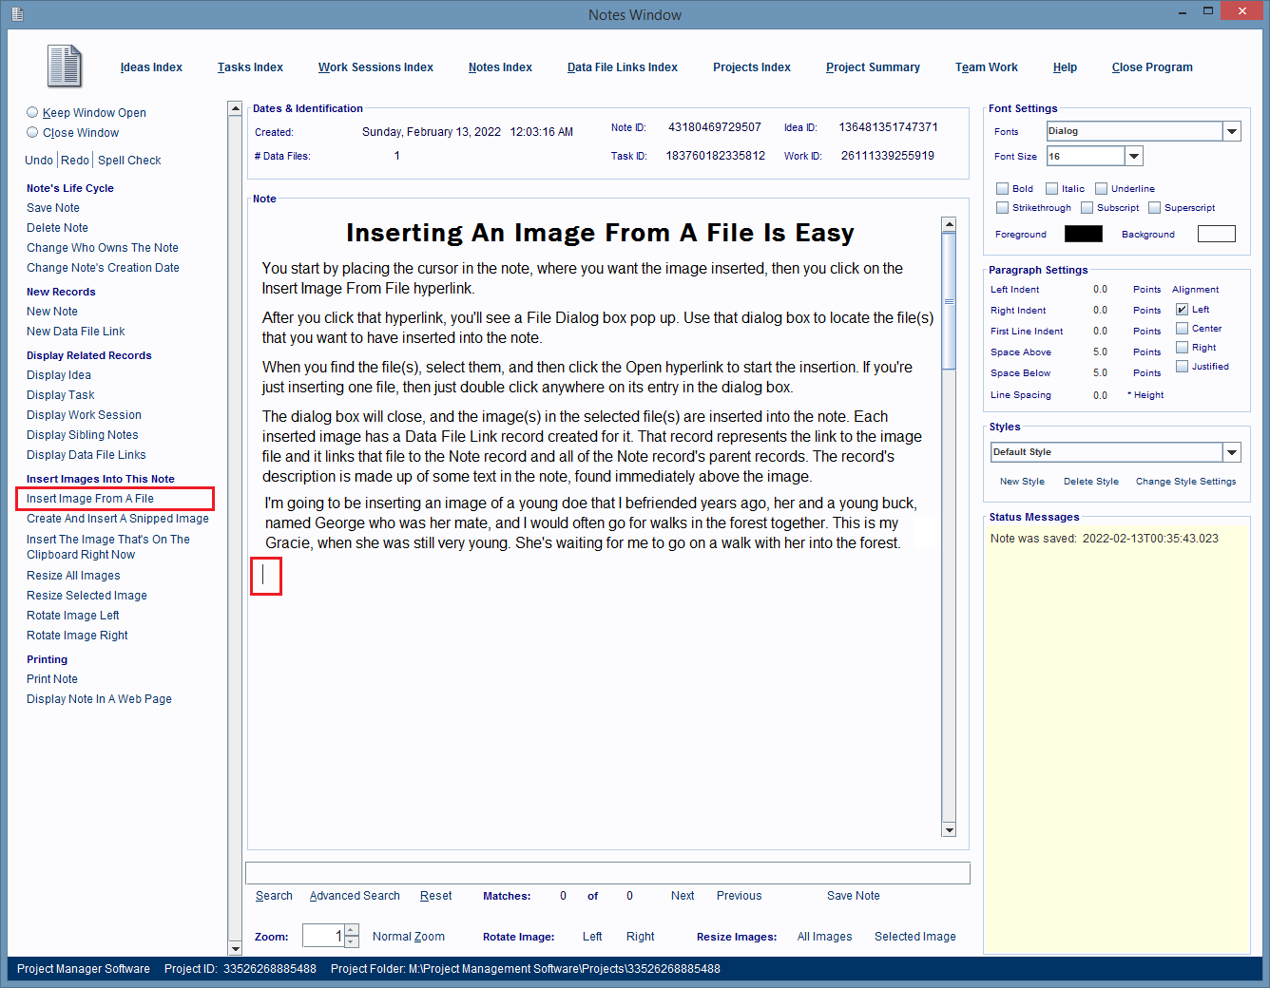This screenshot has width=1270, height=988.
Task: Open Project Summary
Action: pyautogui.click(x=873, y=67)
